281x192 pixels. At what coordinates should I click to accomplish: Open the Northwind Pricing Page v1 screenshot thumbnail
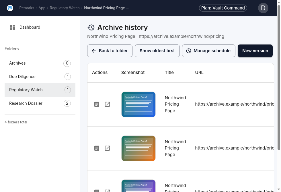(x=138, y=186)
